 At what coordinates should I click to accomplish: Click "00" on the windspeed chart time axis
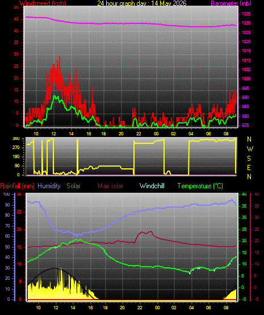(156, 134)
